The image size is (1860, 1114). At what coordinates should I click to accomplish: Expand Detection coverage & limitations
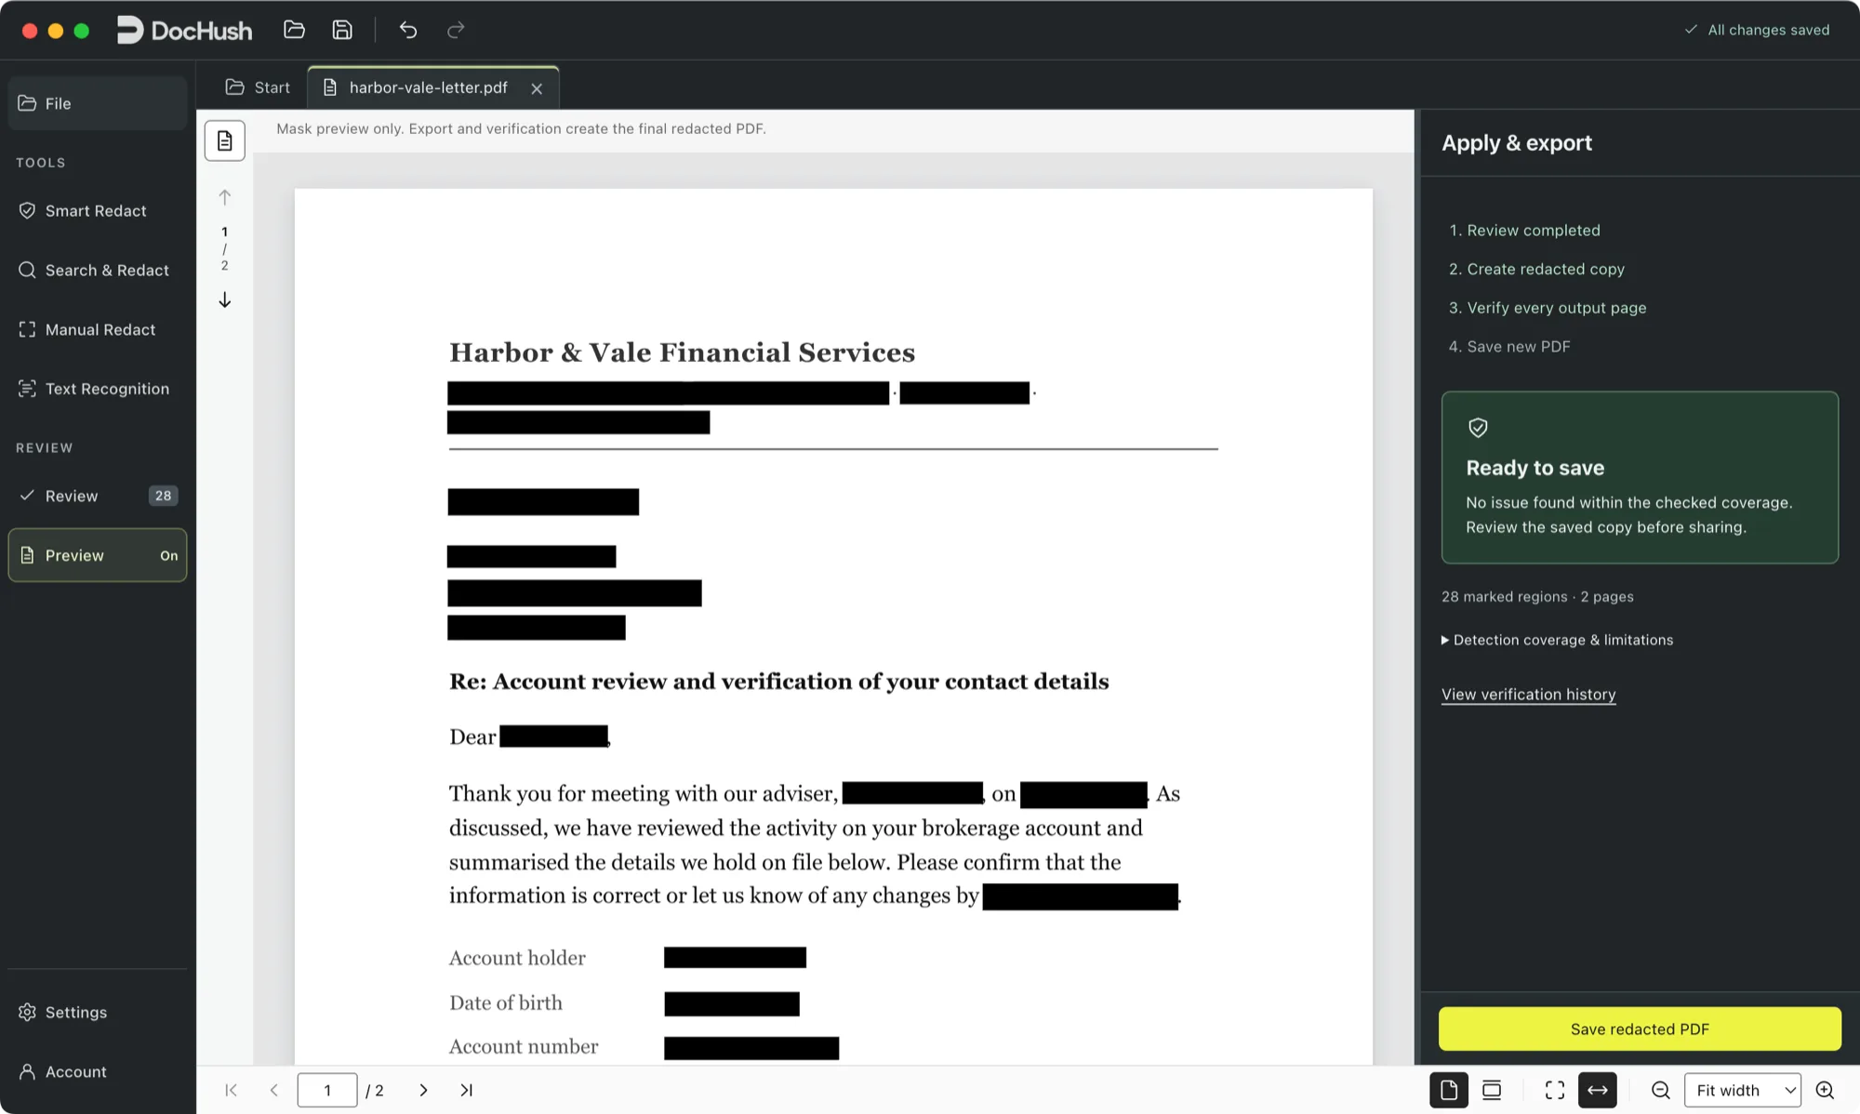coord(1557,640)
